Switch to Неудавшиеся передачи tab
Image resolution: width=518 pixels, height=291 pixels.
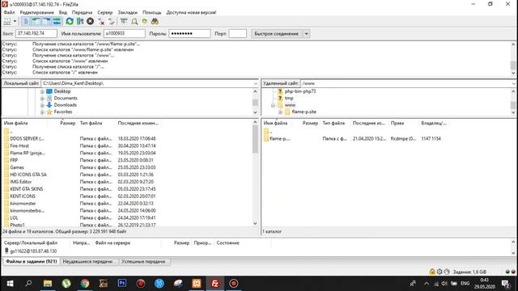pos(88,261)
